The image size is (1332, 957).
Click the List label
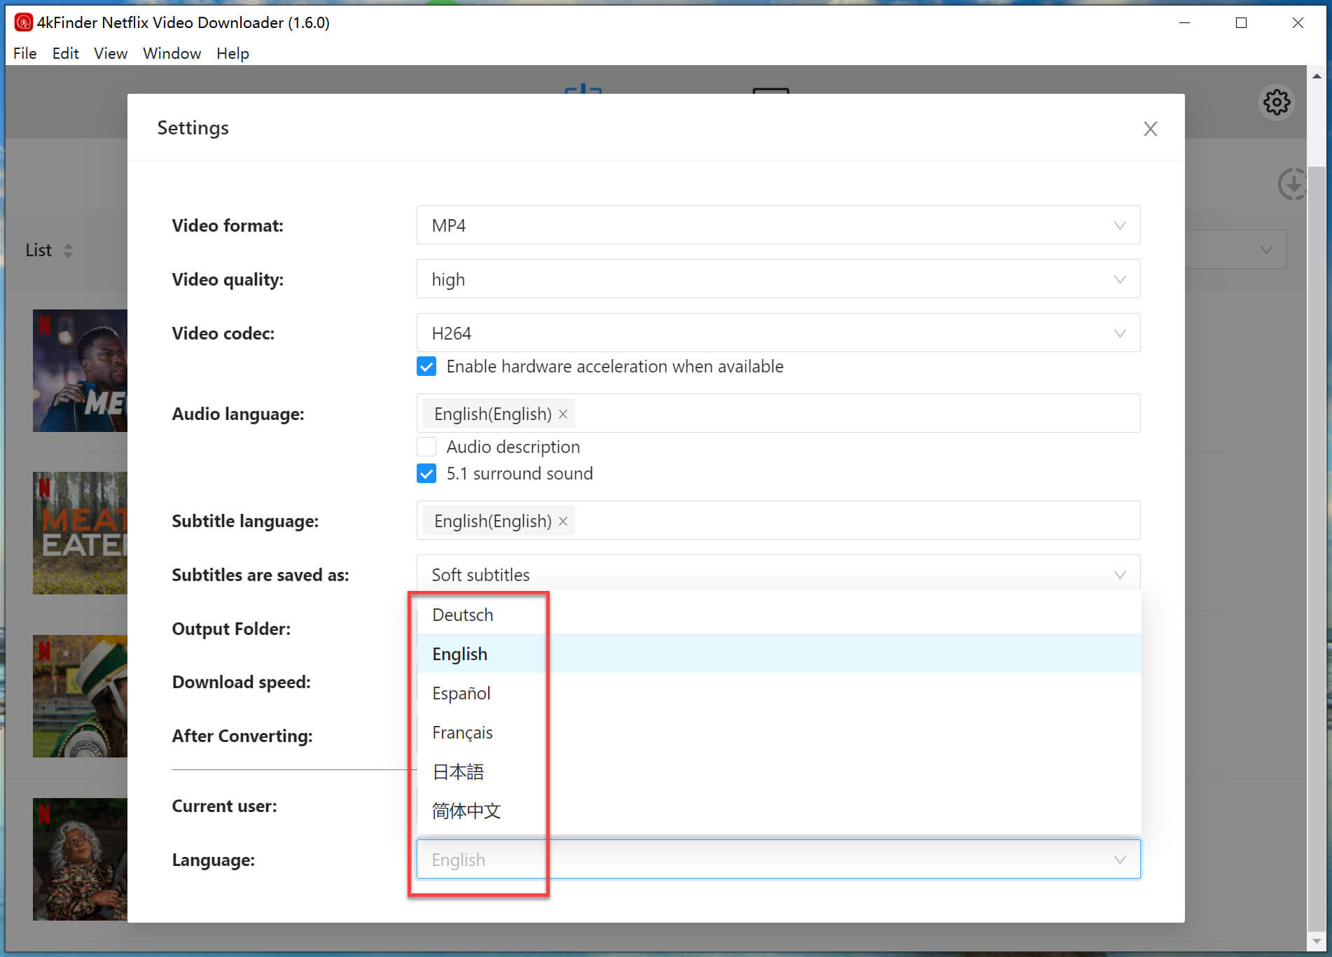tap(39, 251)
